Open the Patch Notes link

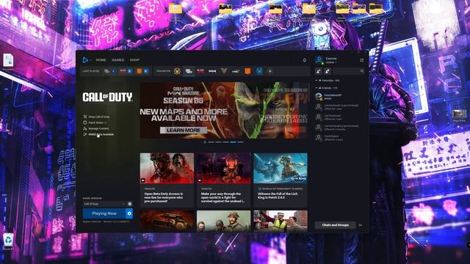coord(97,122)
